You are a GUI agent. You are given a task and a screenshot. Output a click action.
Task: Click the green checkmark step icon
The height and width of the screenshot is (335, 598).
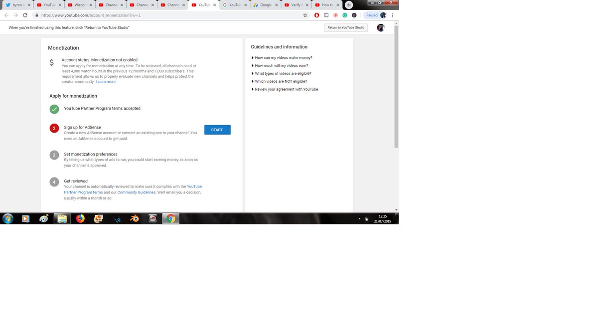coord(54,109)
